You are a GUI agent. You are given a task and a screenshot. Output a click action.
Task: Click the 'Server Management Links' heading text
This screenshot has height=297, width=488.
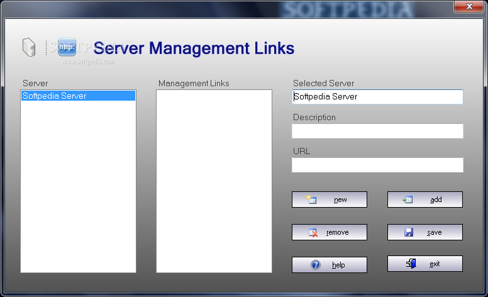point(194,48)
